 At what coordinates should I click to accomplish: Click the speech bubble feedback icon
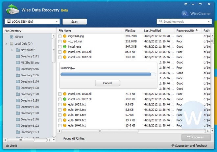pos(173,146)
